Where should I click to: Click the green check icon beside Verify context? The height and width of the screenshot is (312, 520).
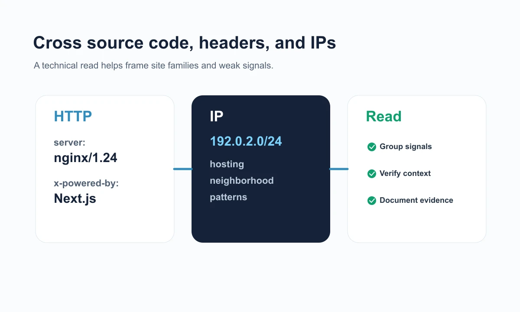point(371,174)
